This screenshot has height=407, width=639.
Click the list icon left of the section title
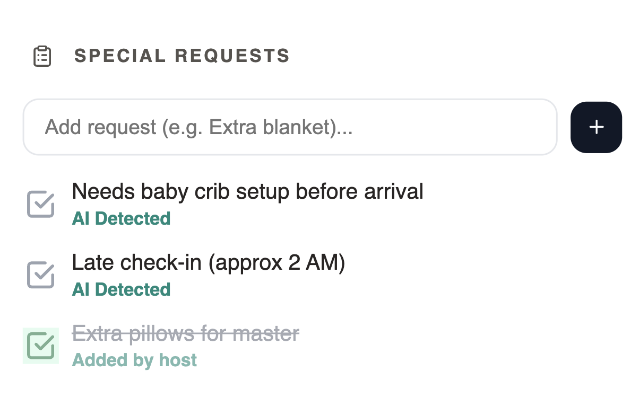click(42, 56)
